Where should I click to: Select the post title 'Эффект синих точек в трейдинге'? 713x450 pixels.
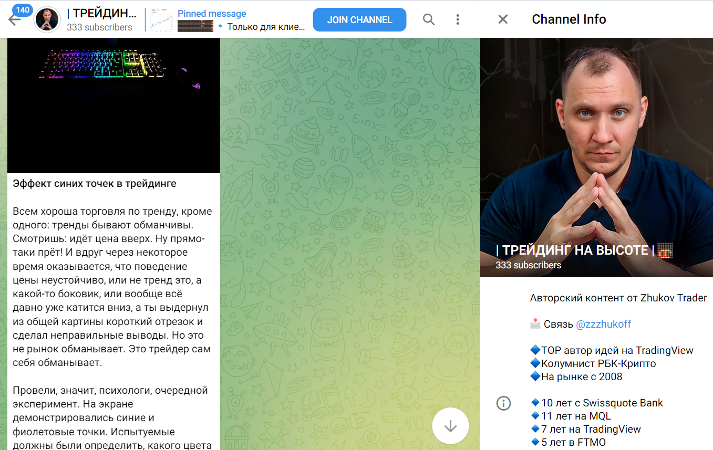point(95,184)
